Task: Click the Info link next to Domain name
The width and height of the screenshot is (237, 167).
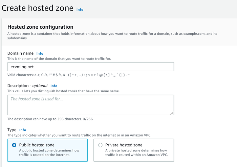Action: point(40,53)
